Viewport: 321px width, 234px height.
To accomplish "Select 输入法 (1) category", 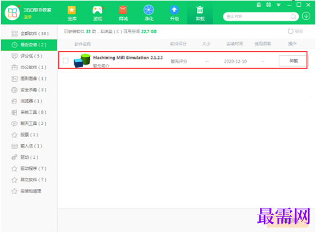I will tap(29, 146).
